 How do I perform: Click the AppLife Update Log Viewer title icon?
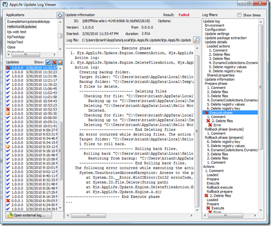pyautogui.click(x=5, y=4)
